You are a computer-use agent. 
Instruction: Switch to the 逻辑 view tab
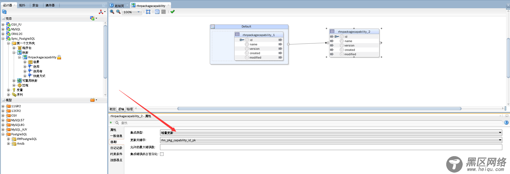121,109
